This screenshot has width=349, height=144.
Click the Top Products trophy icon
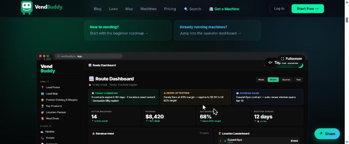coord(42,106)
